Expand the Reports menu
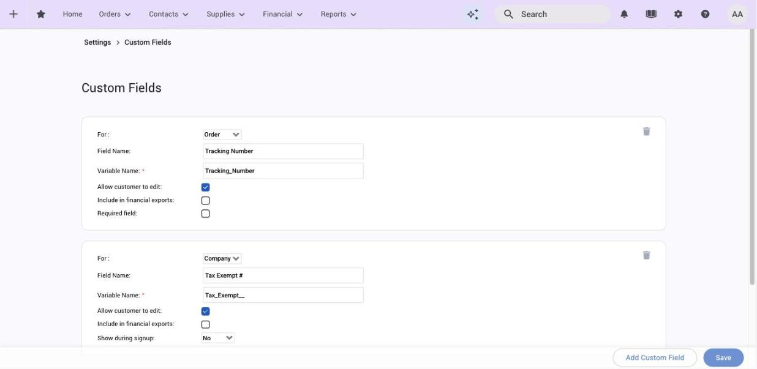 tap(339, 14)
